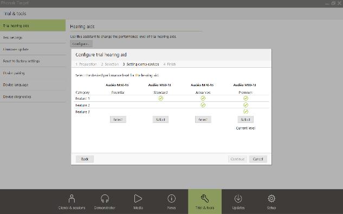Click the Configure... button
This screenshot has width=343, height=214.
81,44
